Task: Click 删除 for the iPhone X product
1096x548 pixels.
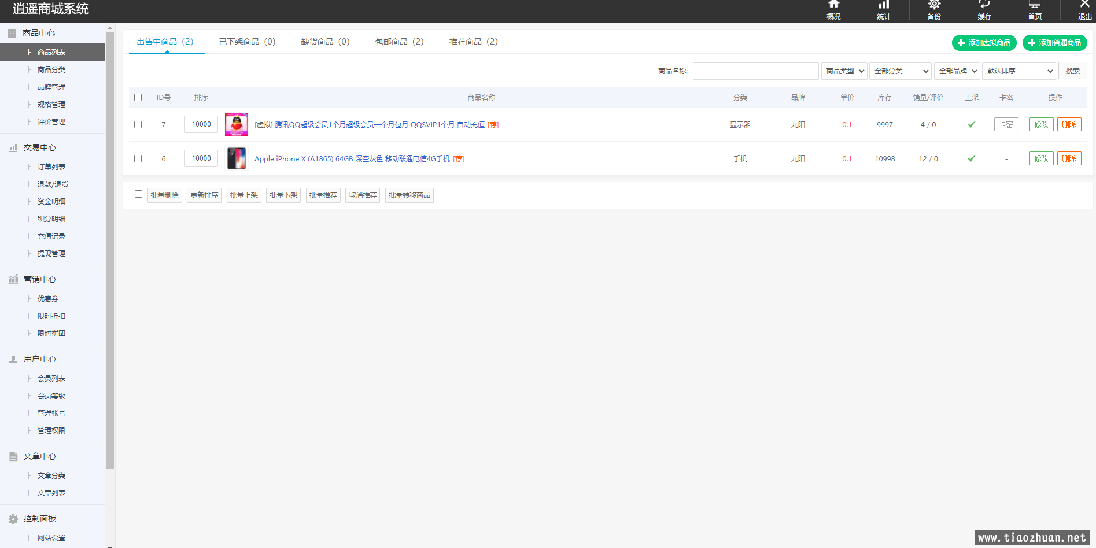Action: pos(1069,158)
